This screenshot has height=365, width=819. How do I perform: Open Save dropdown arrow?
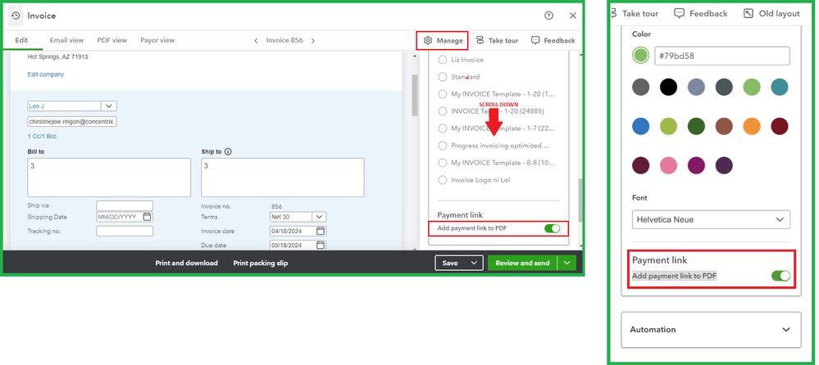pyautogui.click(x=475, y=263)
